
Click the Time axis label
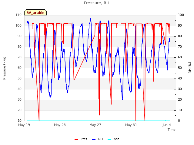[x=172, y=130]
